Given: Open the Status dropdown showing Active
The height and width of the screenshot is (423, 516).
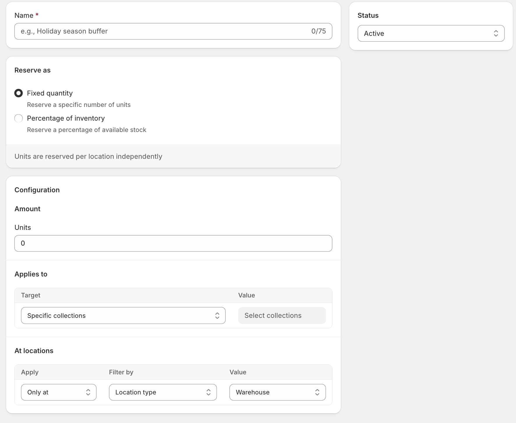Looking at the screenshot, I should (426, 34).
